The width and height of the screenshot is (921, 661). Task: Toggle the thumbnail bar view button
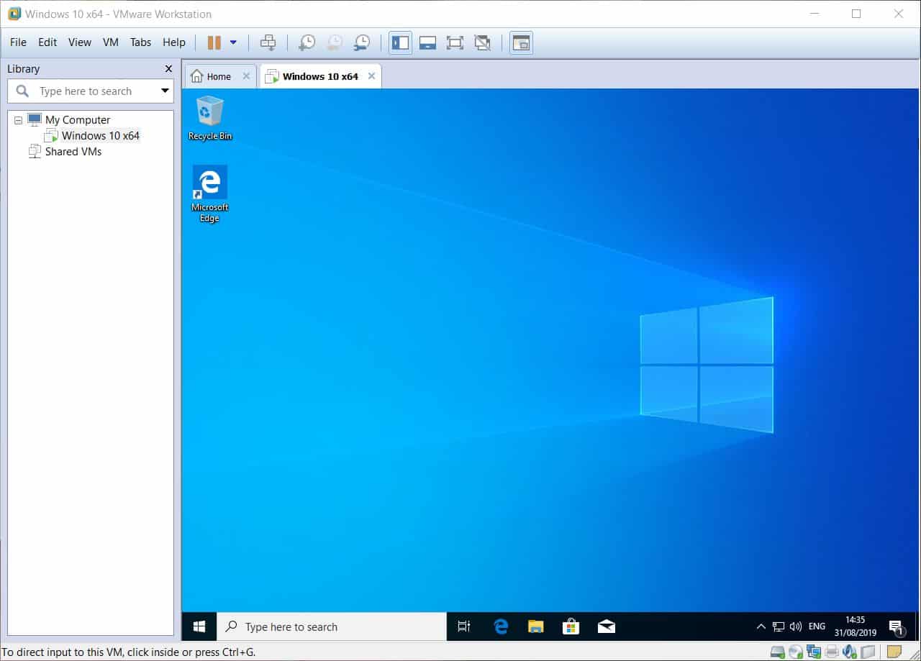[427, 42]
